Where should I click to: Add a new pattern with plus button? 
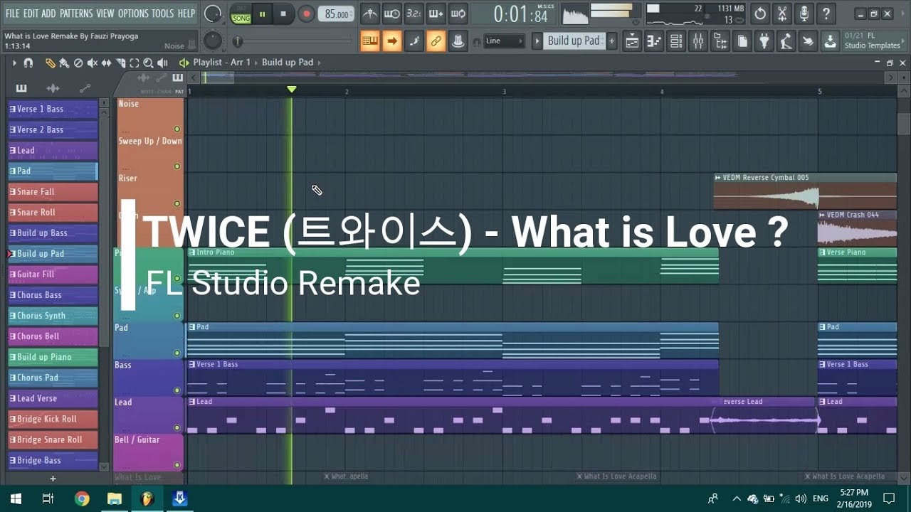611,41
